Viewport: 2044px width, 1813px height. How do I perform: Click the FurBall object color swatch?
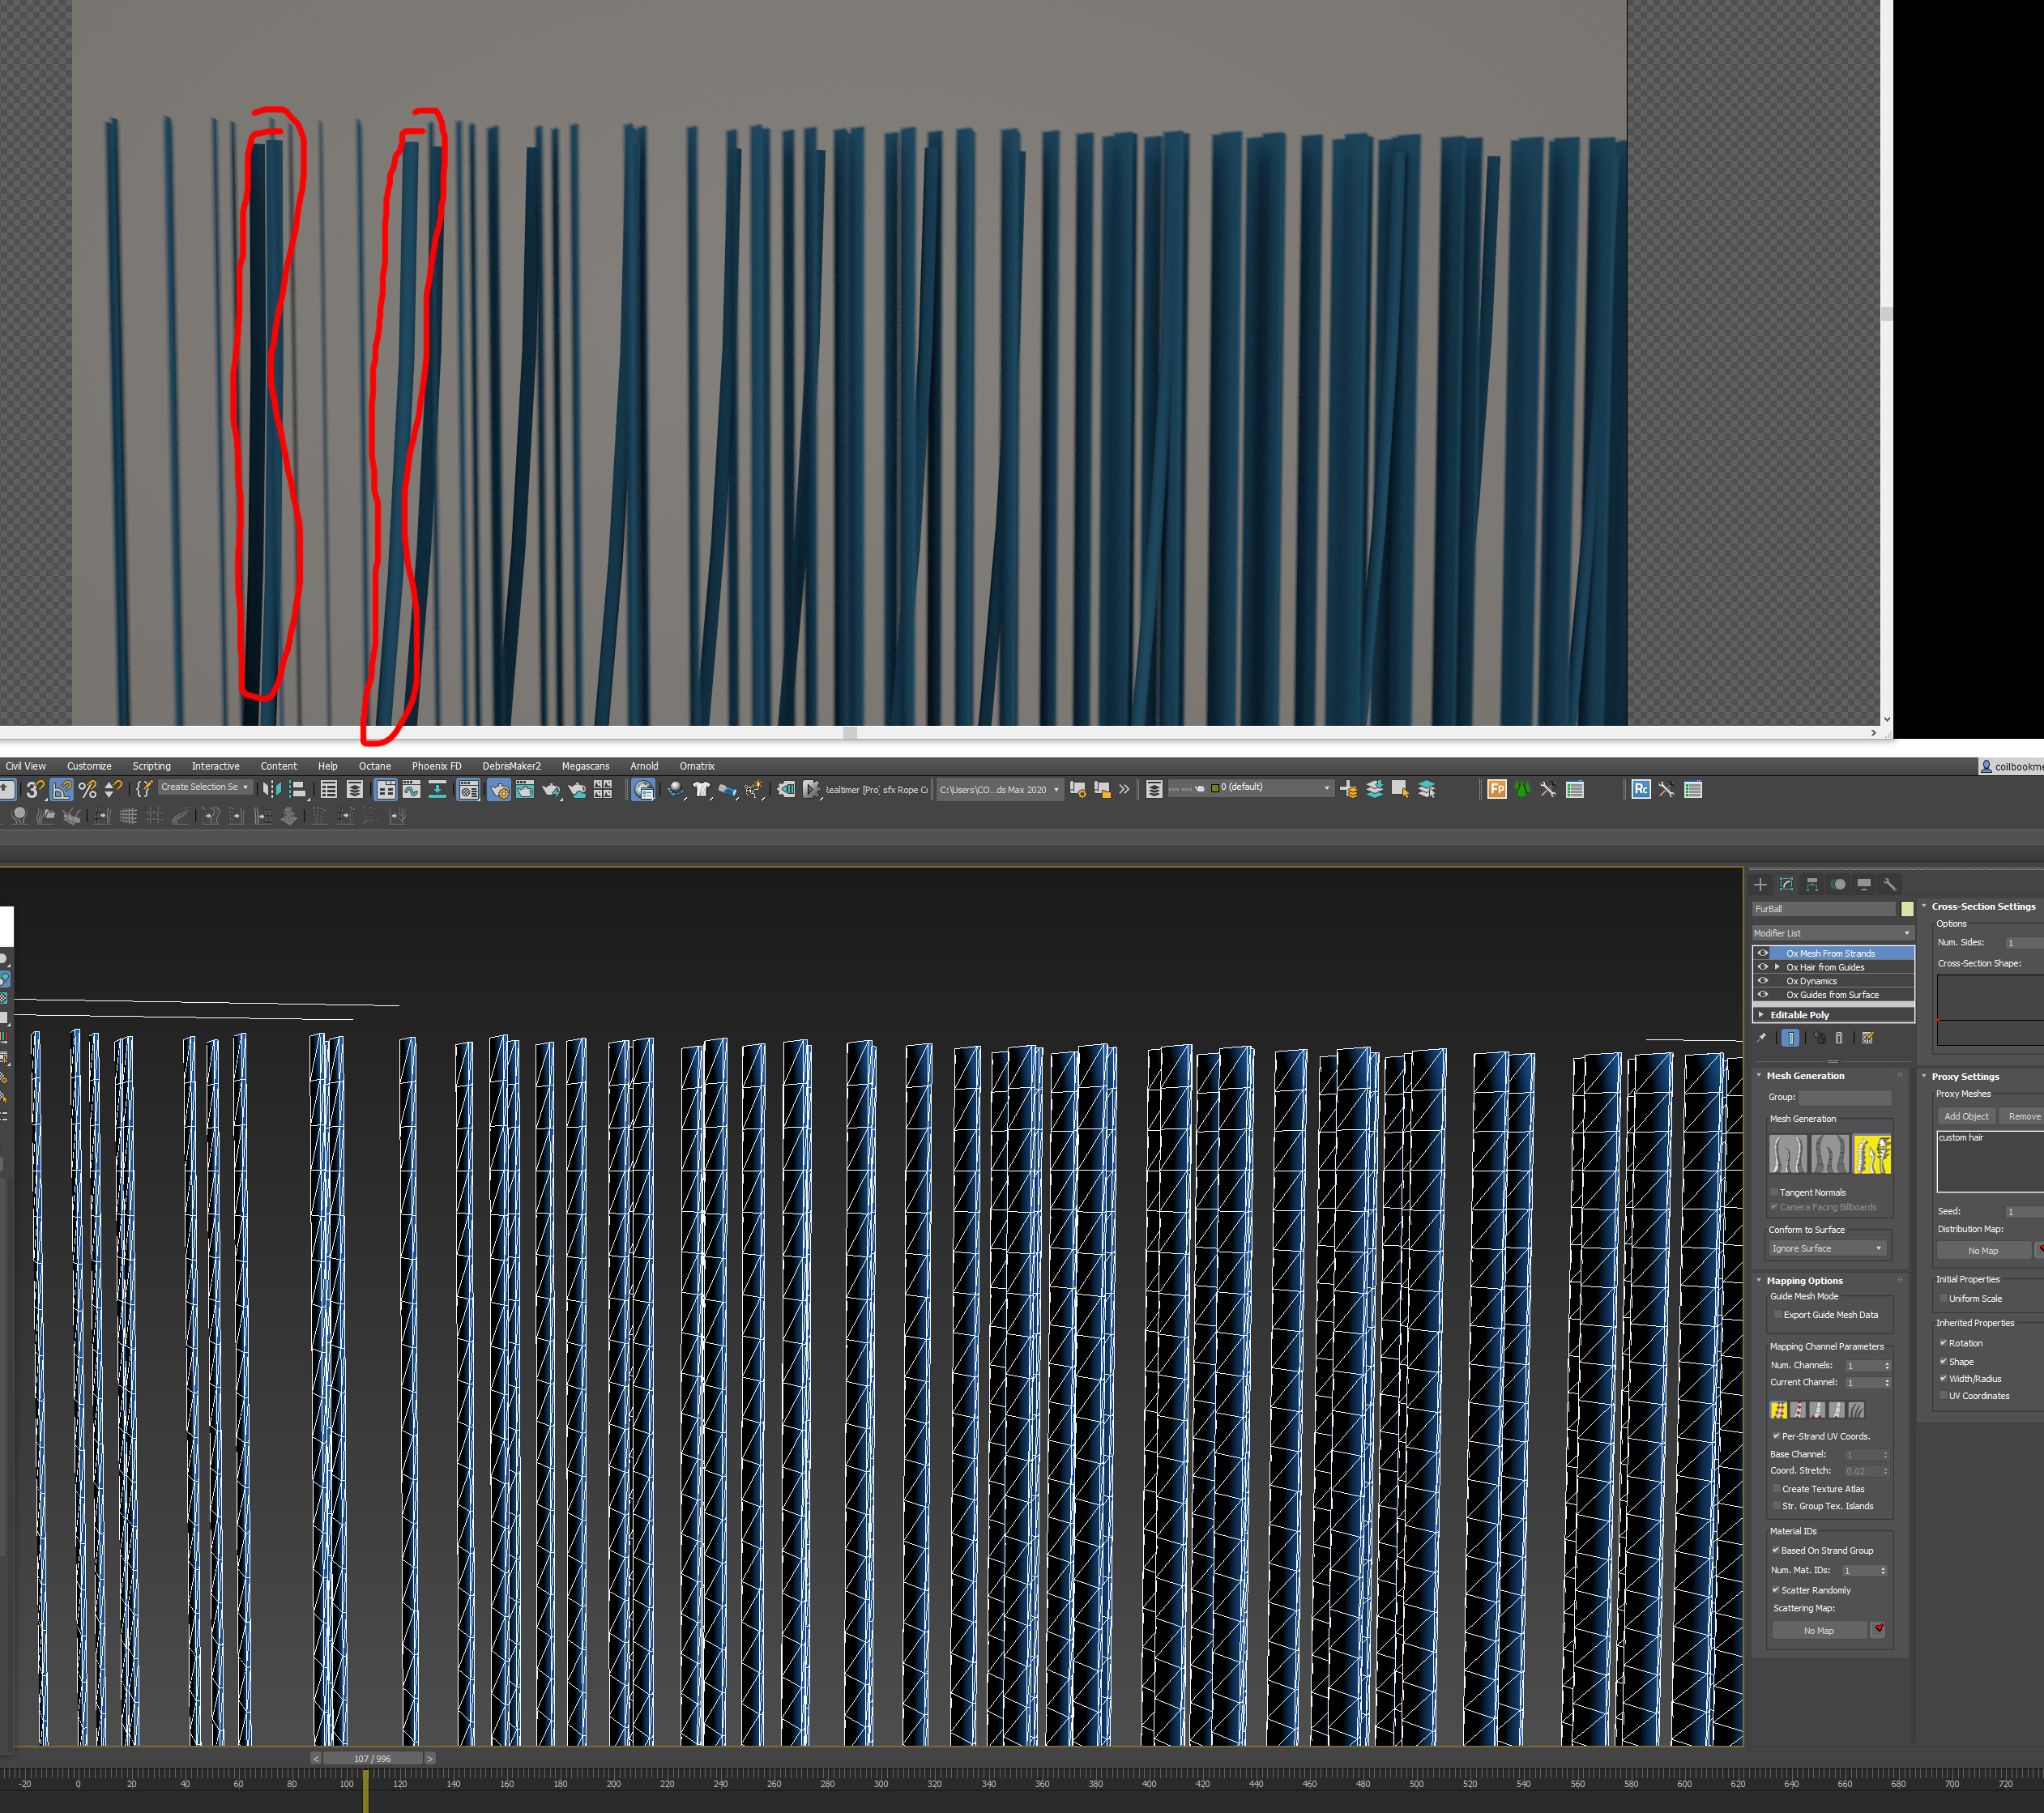(x=1907, y=909)
